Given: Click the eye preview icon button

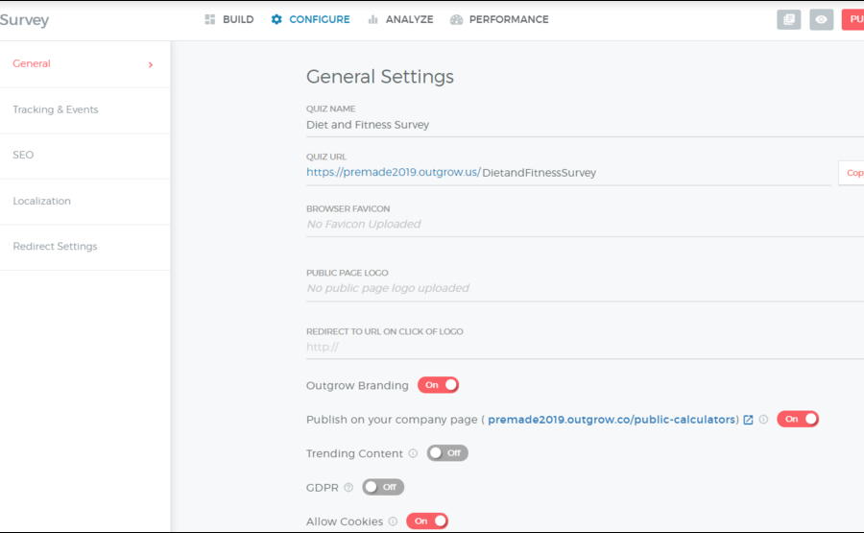Looking at the screenshot, I should click(x=821, y=19).
